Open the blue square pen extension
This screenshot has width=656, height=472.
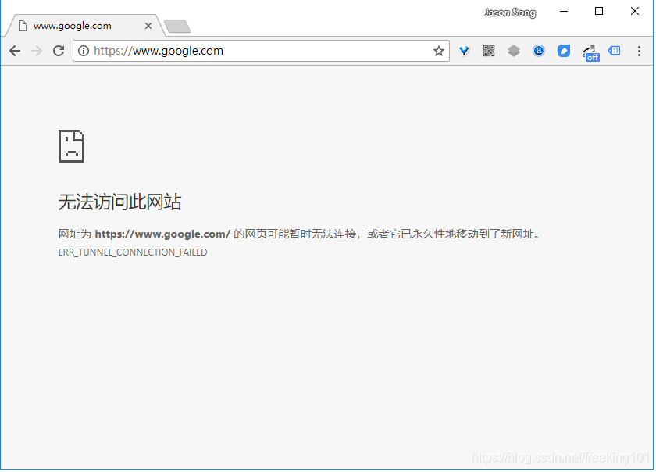click(x=564, y=51)
